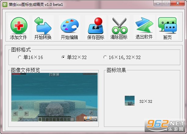Click the image file preview picture
187x134 pixels.
[54, 97]
